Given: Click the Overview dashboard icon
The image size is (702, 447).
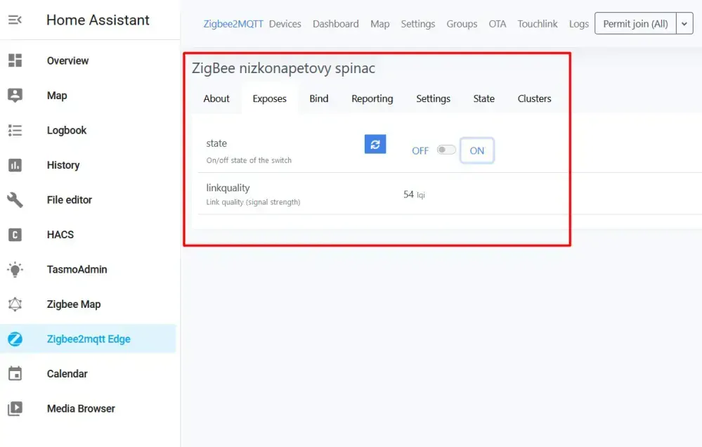Looking at the screenshot, I should 15,60.
